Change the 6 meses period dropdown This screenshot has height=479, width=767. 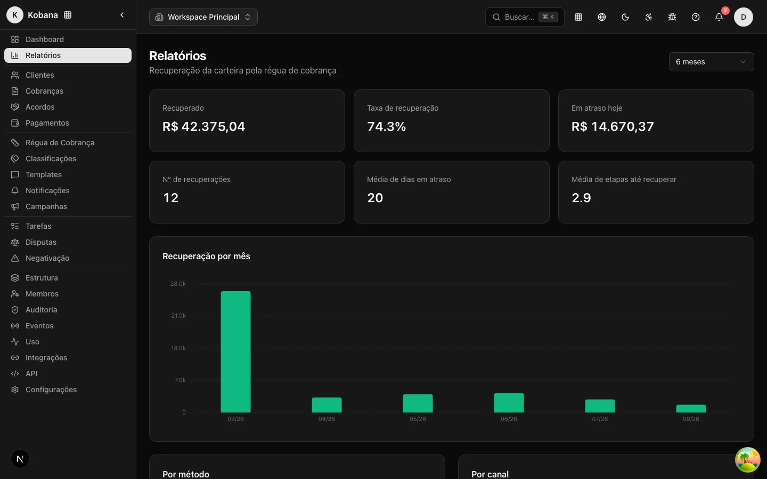(711, 62)
